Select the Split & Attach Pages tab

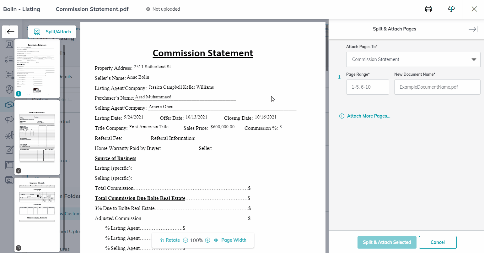coord(395,29)
